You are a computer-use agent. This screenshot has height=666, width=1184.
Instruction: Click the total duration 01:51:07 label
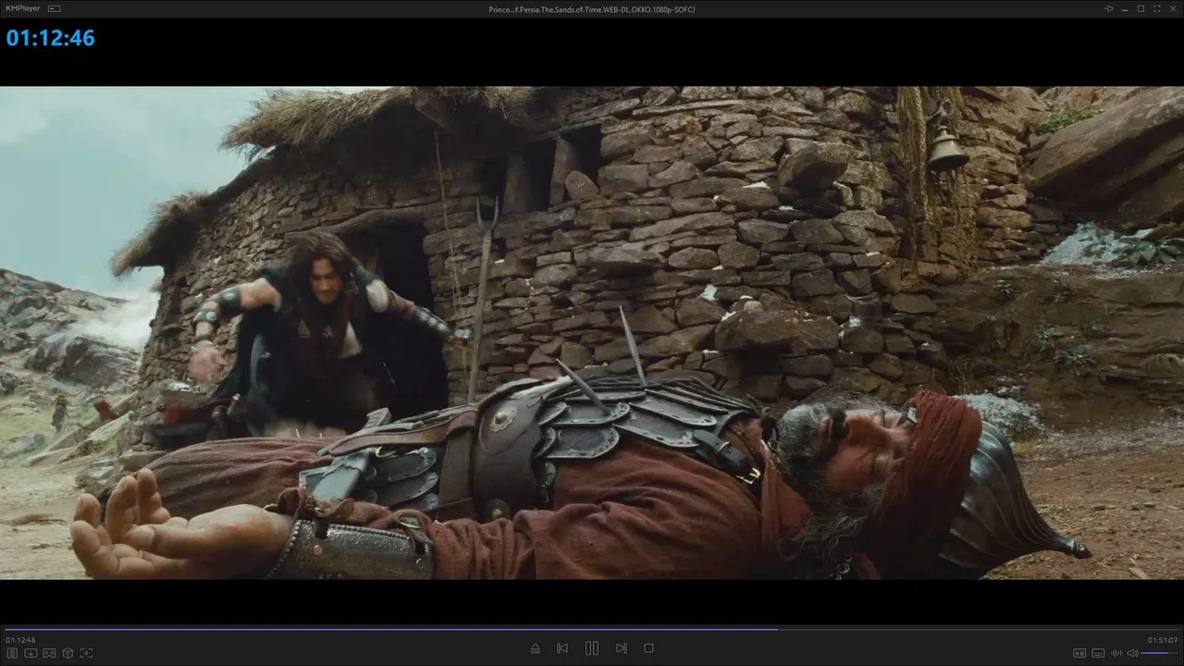tap(1163, 640)
